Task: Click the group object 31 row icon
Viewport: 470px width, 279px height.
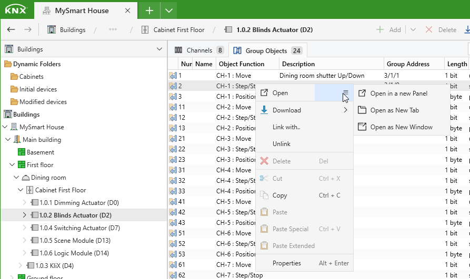Action: pyautogui.click(x=173, y=170)
